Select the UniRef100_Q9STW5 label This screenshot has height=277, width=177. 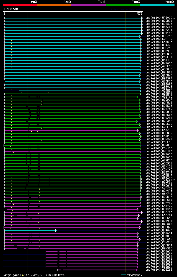159,97
